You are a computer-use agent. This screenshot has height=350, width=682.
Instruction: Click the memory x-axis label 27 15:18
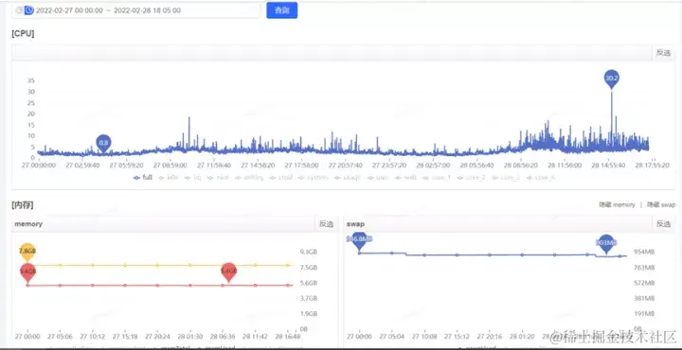tap(124, 337)
